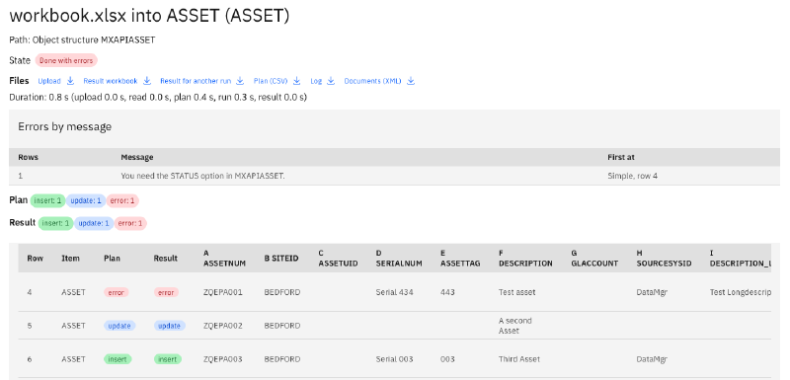Click the download icon next to Log

(331, 81)
